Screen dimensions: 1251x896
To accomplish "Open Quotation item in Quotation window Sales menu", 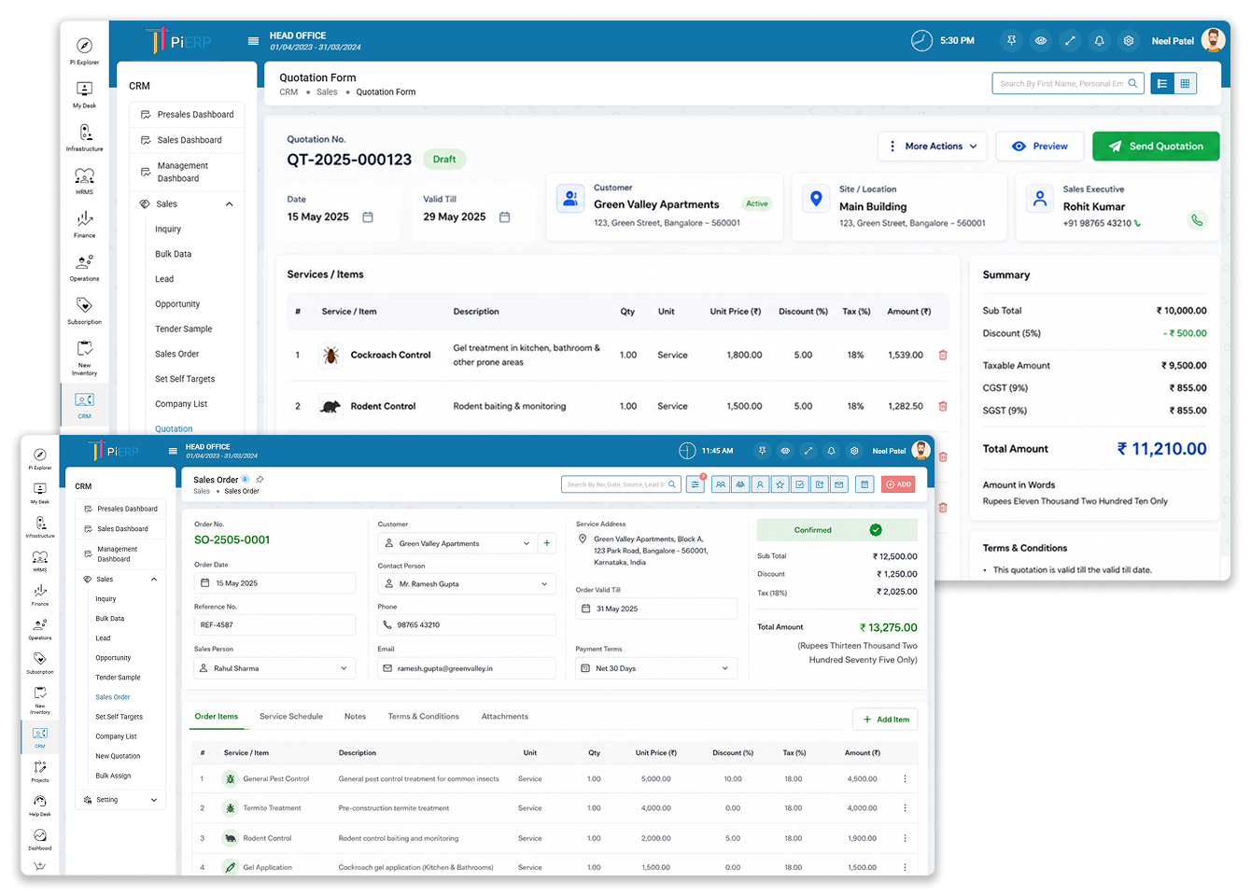I will pos(174,429).
